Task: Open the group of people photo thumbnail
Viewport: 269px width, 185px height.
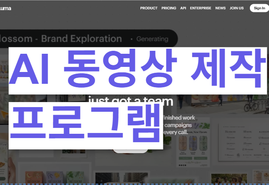Action: pos(229,179)
